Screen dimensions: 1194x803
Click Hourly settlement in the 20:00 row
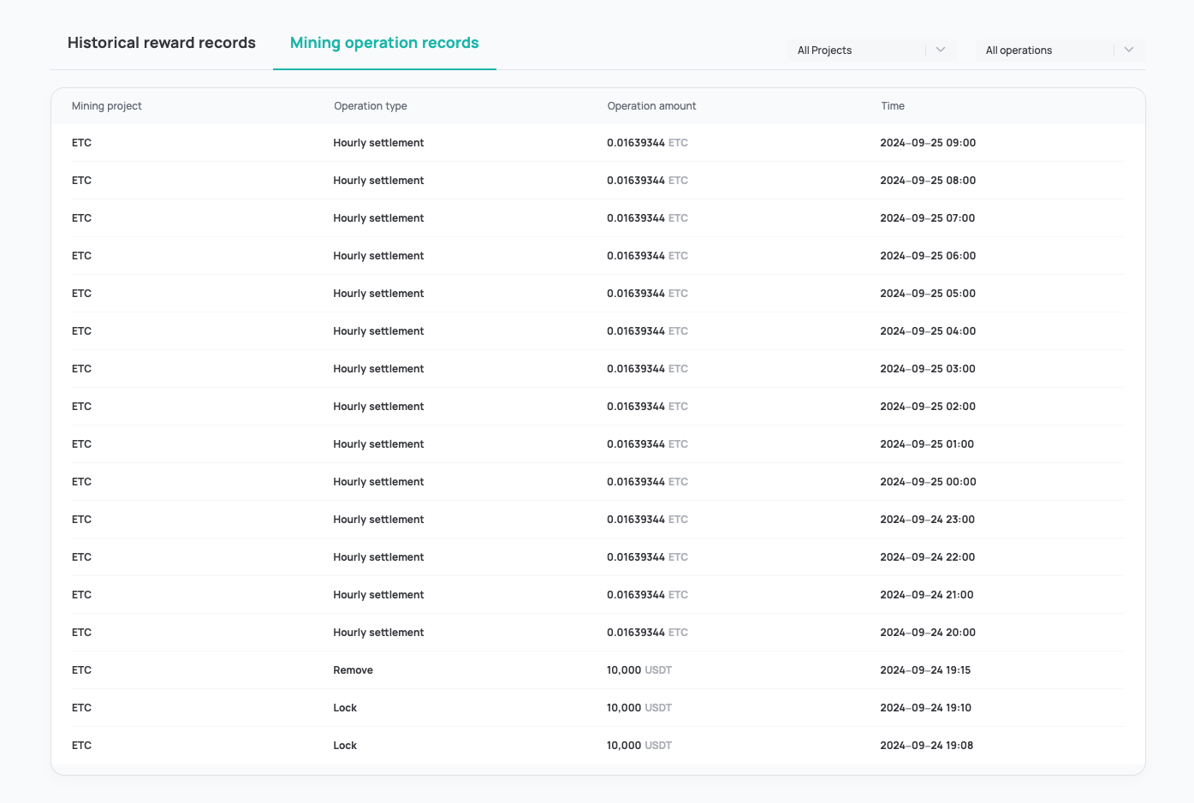point(378,633)
